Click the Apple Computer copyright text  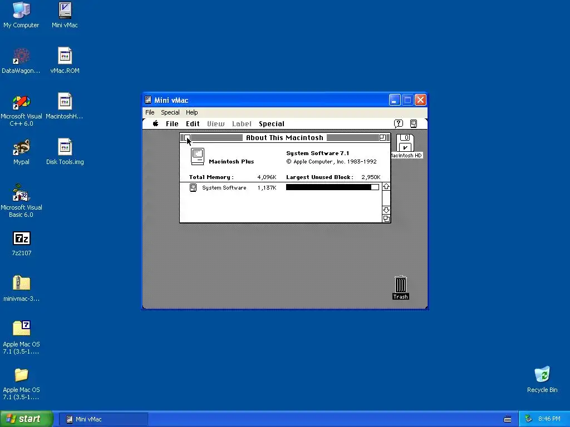(x=332, y=162)
